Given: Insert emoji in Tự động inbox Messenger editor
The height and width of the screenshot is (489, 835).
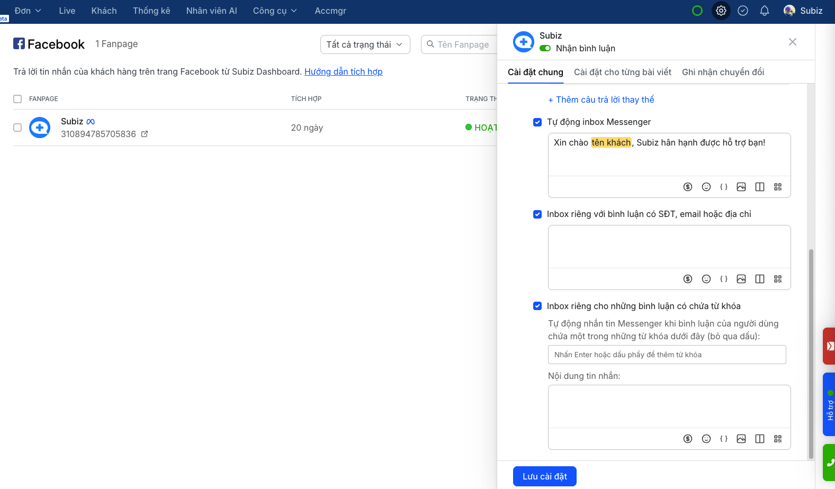Looking at the screenshot, I should click(x=706, y=187).
